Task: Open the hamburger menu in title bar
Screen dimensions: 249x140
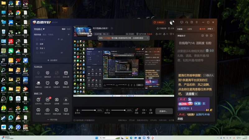Action: point(197,22)
